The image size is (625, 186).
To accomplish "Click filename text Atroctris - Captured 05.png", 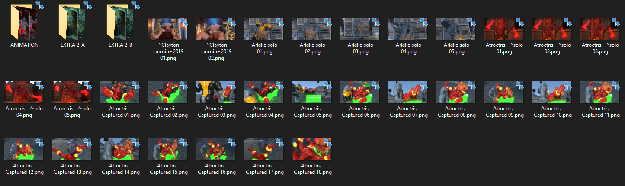I will (x=312, y=112).
